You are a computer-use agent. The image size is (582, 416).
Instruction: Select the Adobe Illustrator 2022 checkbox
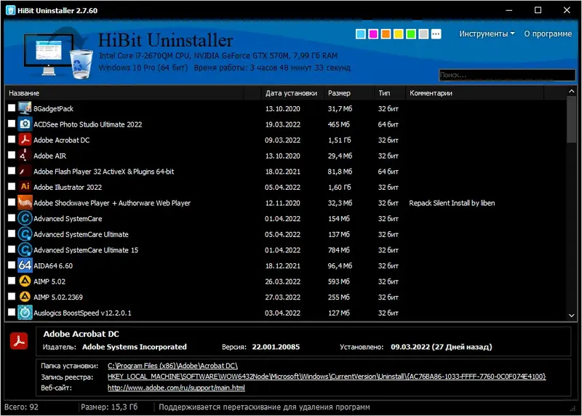point(12,186)
